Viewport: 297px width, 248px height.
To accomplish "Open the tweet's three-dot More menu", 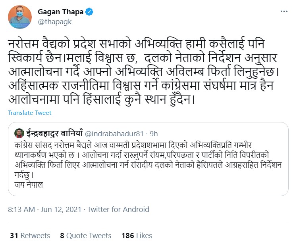I will click(283, 12).
